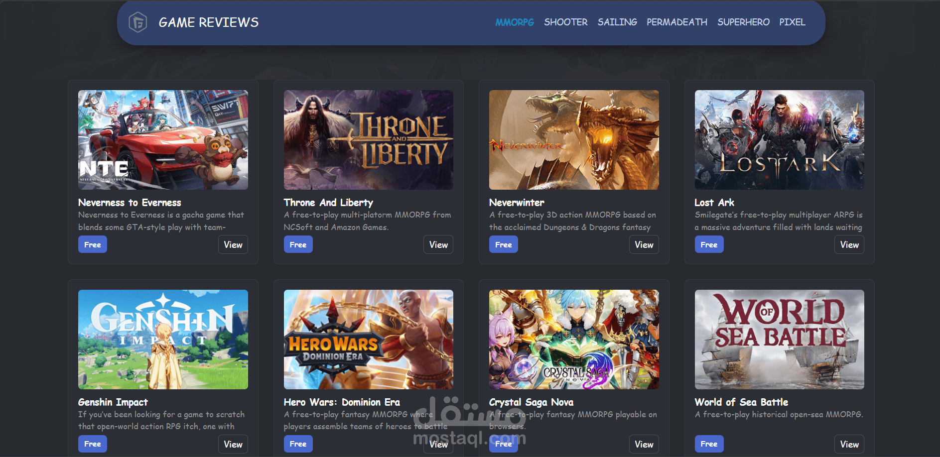Select the Free tag on Throne And Liberty
This screenshot has width=940, height=457.
[298, 244]
